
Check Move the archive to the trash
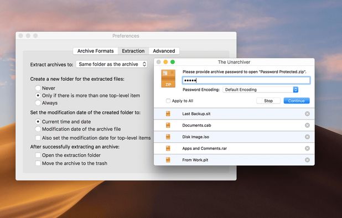tap(38, 163)
